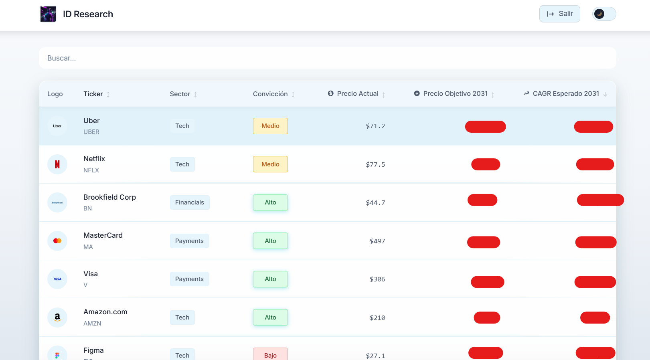Sort table by CAGR Esperado 2031 column

coord(565,94)
